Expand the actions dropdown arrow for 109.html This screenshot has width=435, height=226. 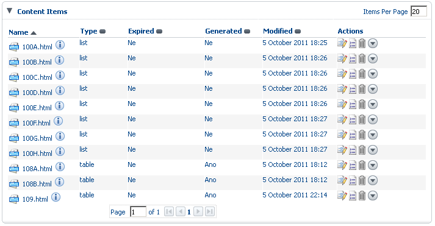373,196
